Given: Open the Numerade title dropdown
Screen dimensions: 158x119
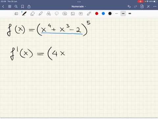Looking at the screenshot, I should pyautogui.click(x=79, y=7).
